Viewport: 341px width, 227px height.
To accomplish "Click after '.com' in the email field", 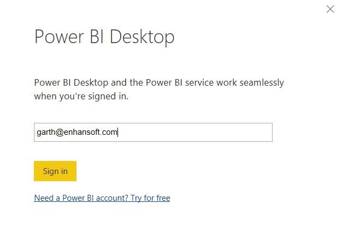I will [x=118, y=132].
